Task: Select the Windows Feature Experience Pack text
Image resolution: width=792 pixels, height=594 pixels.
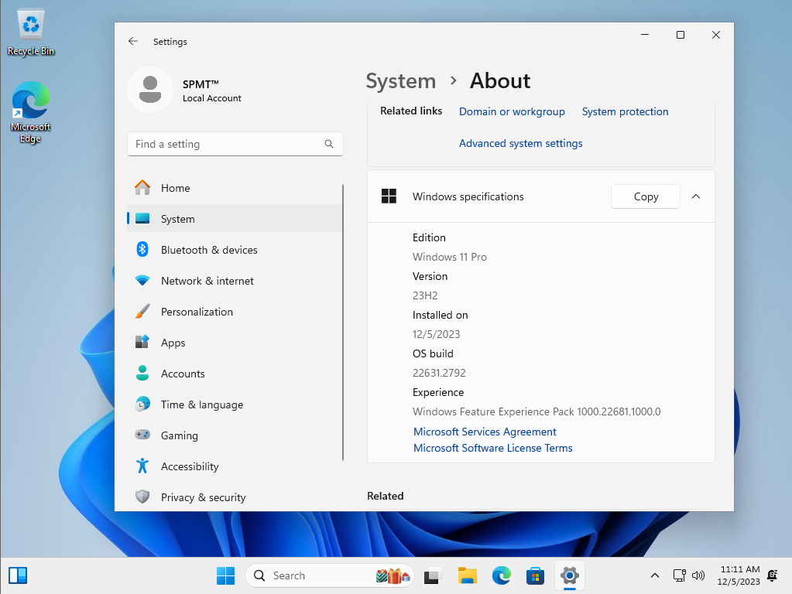Action: (x=537, y=411)
